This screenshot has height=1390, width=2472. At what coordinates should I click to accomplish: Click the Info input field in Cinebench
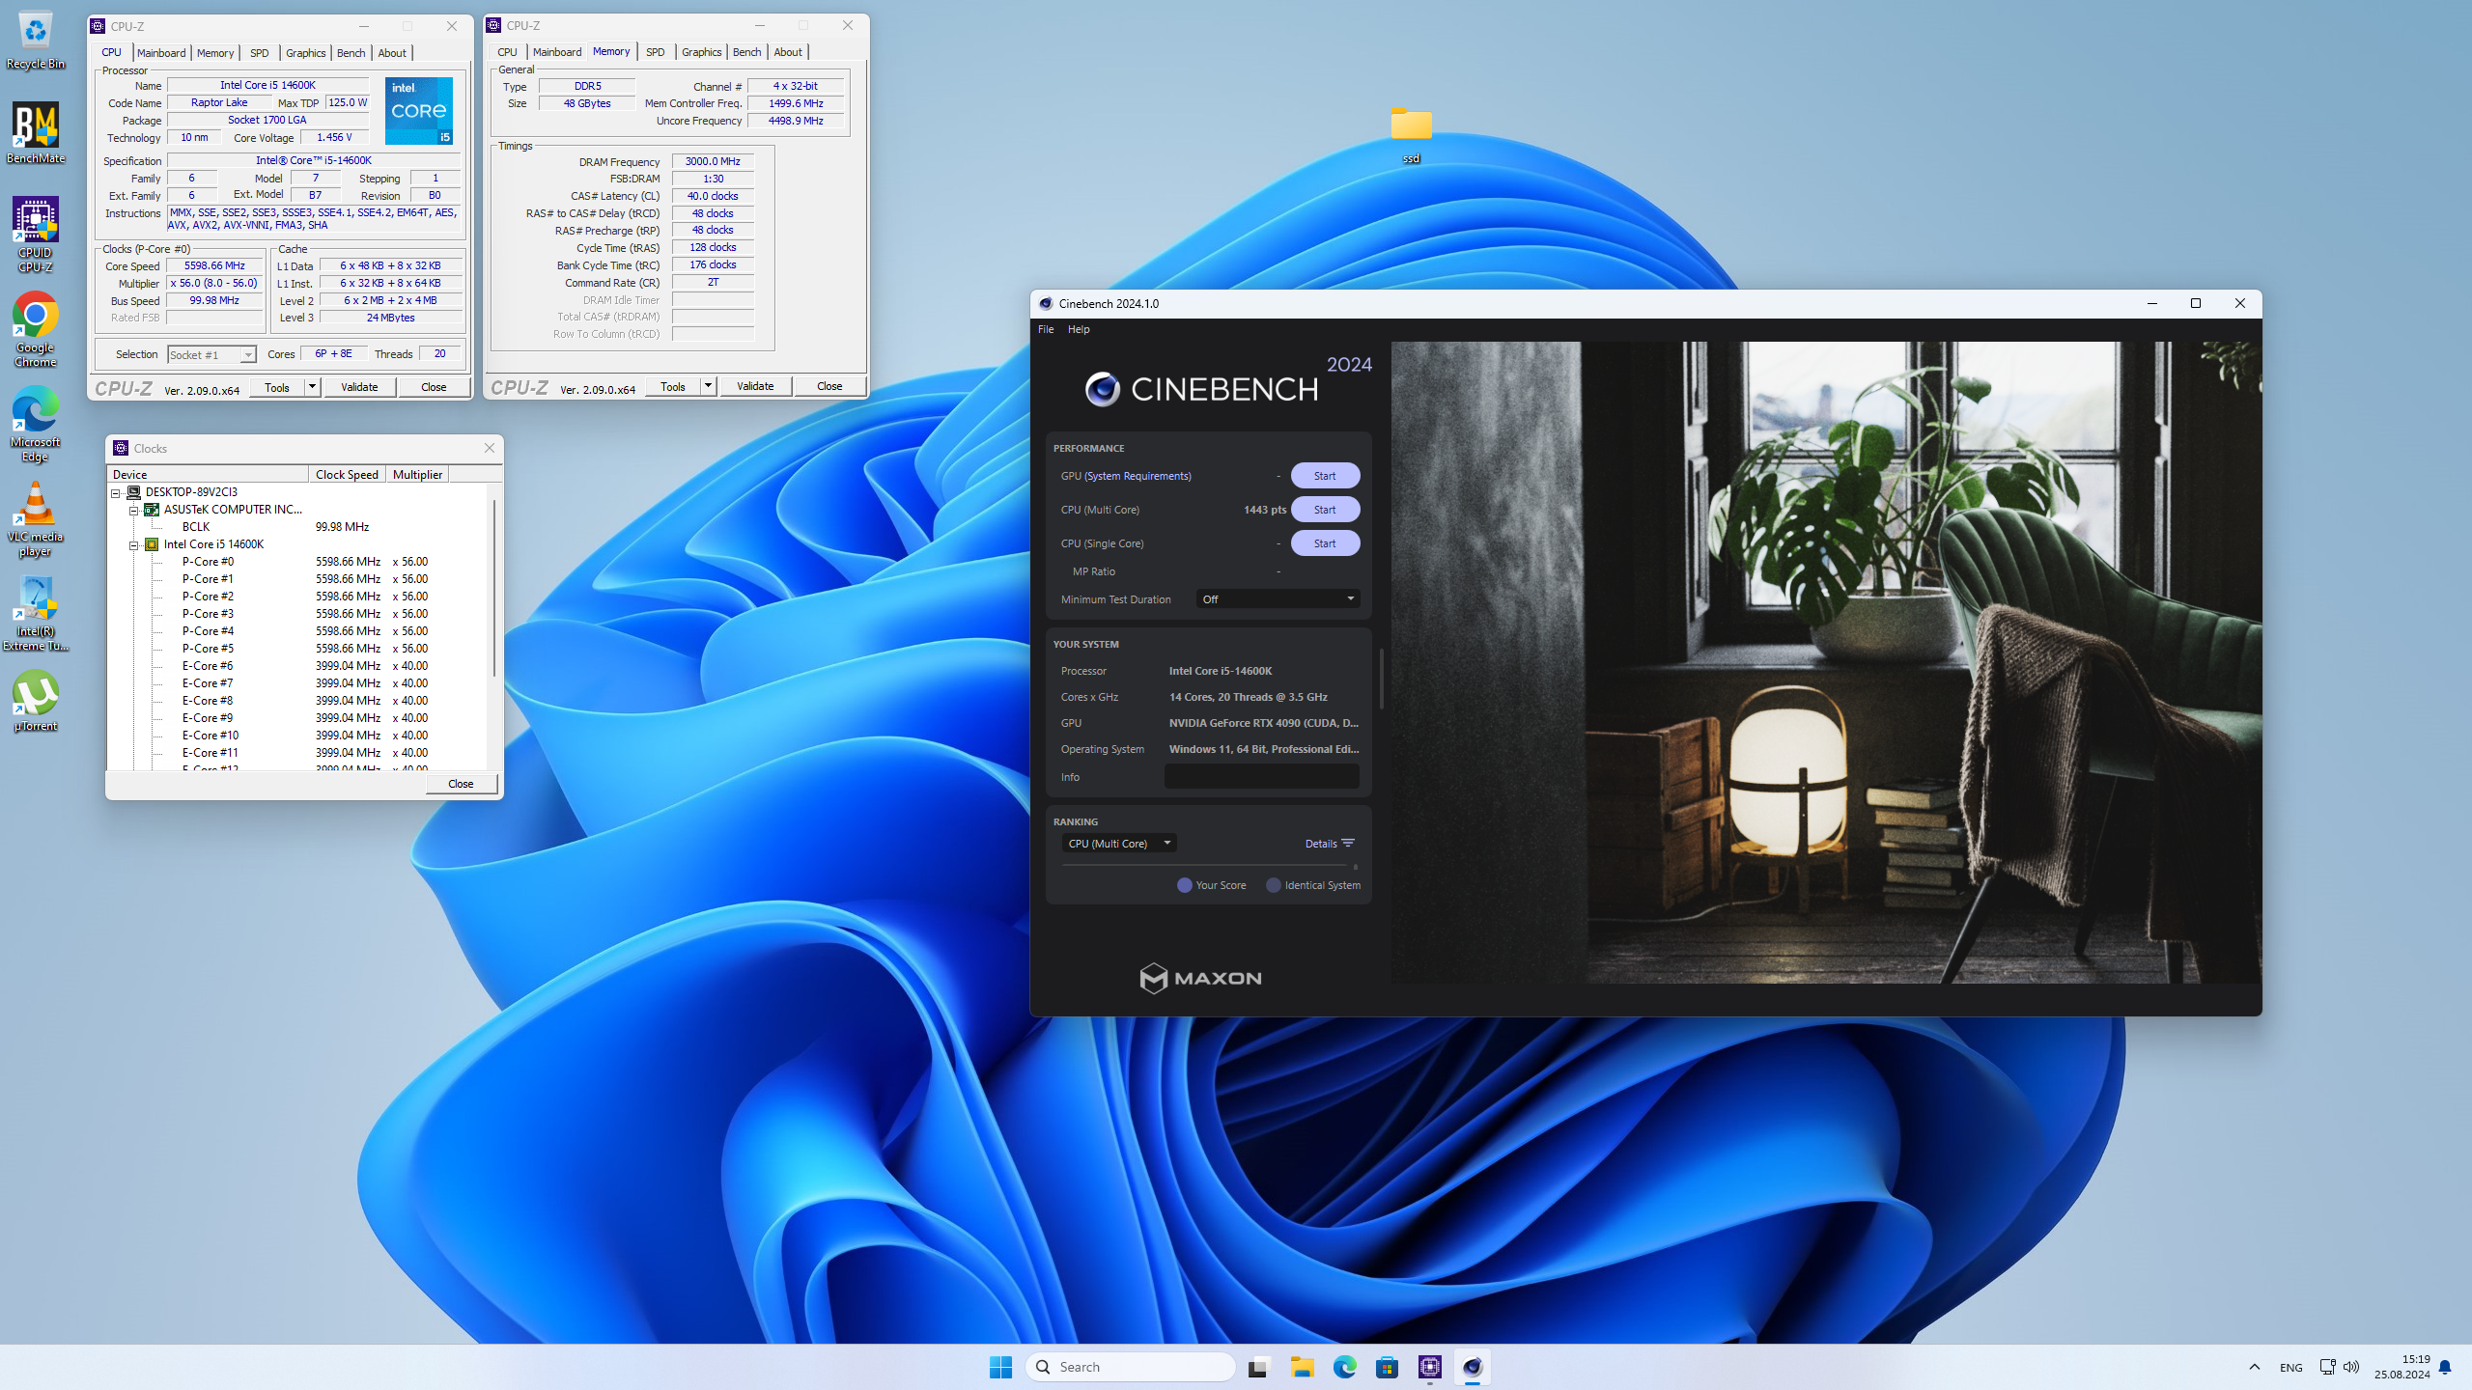click(1261, 777)
